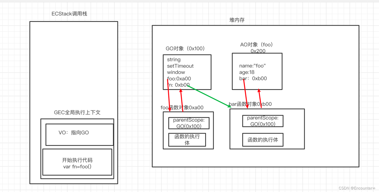
Task: Select '函数的执行体' box in bar function object
Action: [x=263, y=140]
